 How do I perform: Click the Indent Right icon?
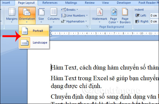[137, 21]
